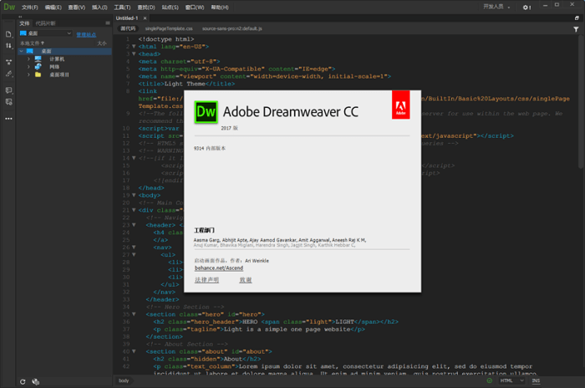Collapse code at line 3 head tag

(134, 54)
